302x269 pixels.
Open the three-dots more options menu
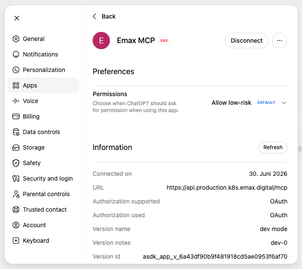[x=280, y=41]
